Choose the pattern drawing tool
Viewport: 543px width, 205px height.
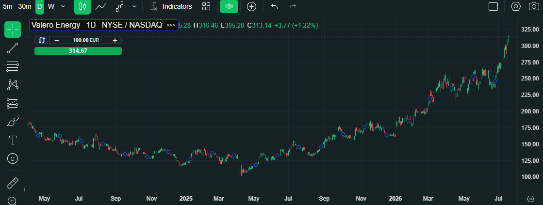(13, 85)
